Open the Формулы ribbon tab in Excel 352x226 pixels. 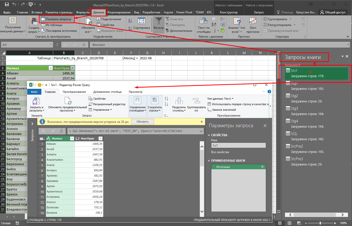click(x=83, y=12)
